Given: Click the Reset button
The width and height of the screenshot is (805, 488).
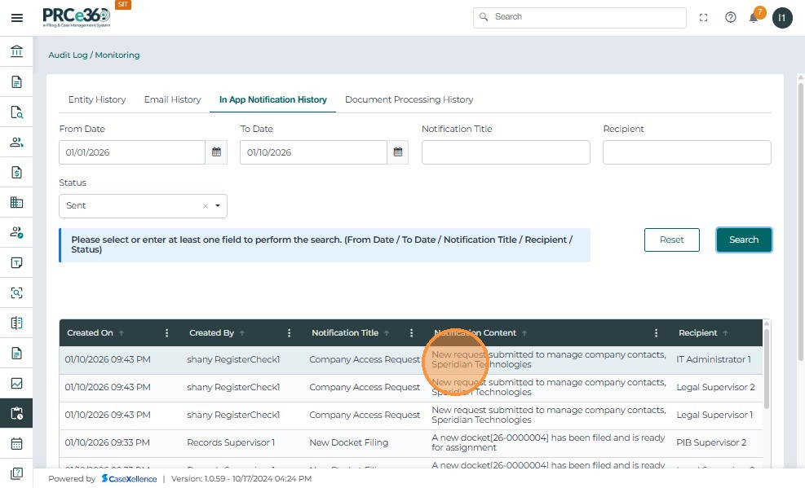Looking at the screenshot, I should [x=671, y=240].
